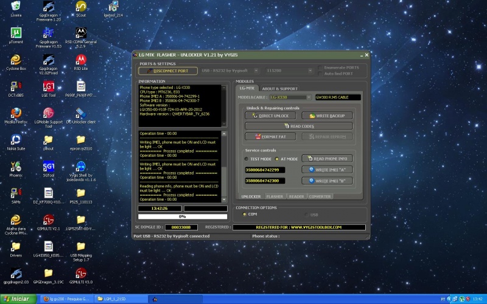The height and width of the screenshot is (304, 487).
Task: Enable the Enumerate PORTS checkbox
Action: pos(320,67)
